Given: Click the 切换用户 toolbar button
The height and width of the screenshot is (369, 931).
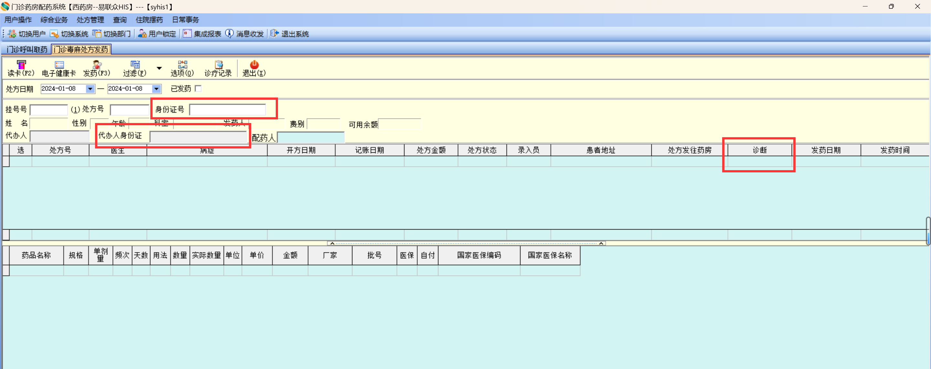Looking at the screenshot, I should click(27, 34).
